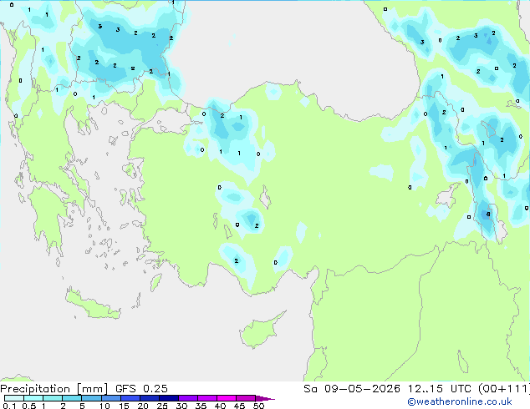Image resolution: width=530 pixels, height=409 pixels.
Task: Click the 'GFS 0.25' model label
Action: [141, 389]
